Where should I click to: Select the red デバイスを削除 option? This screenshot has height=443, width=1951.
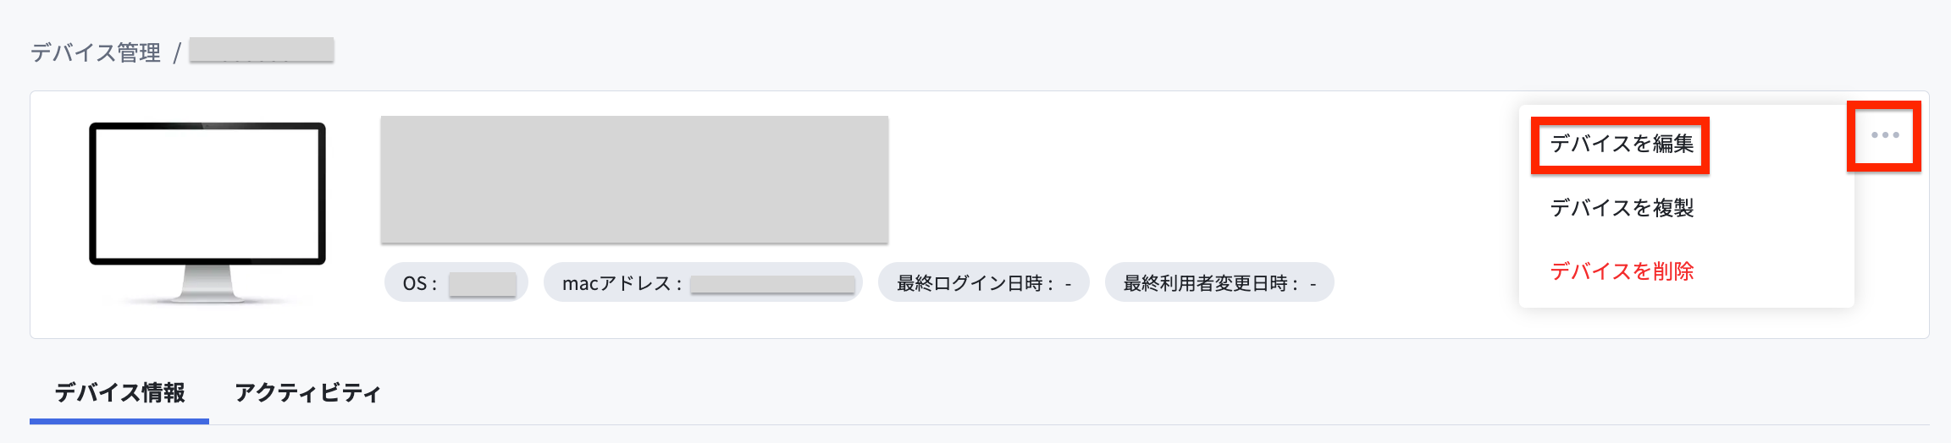click(x=1622, y=271)
